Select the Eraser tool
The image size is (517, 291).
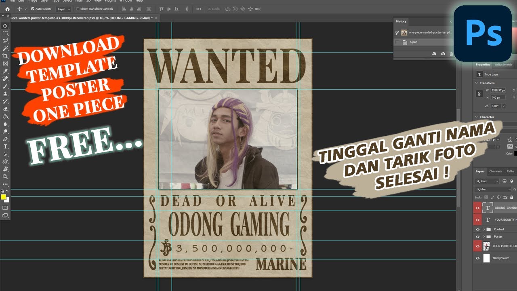[5, 109]
